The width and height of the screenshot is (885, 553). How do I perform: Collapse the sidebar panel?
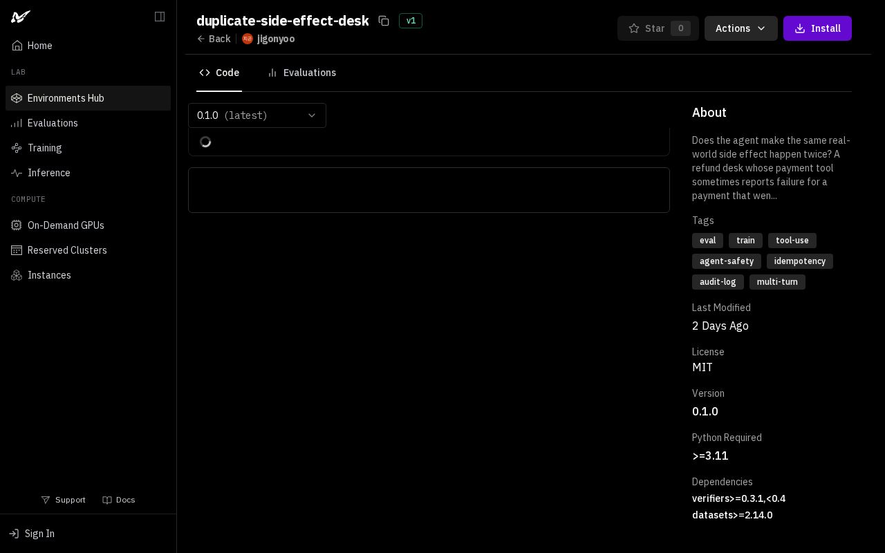coord(160,17)
